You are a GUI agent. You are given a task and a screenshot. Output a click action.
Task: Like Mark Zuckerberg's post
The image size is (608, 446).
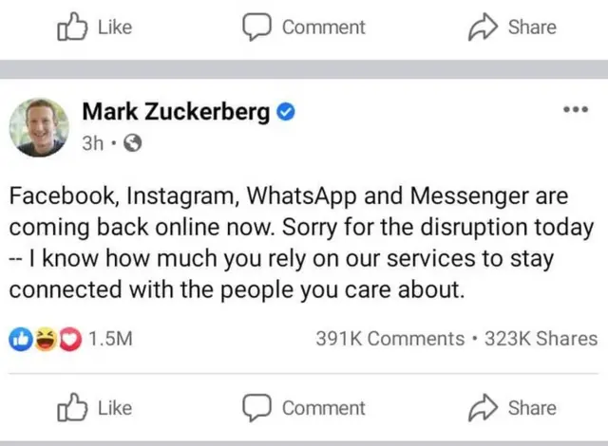click(95, 407)
